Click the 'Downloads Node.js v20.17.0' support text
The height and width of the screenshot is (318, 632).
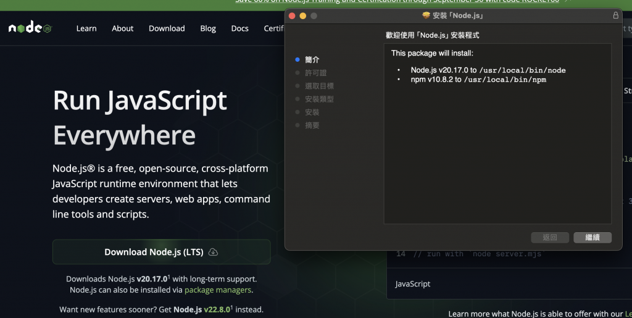coord(161,279)
